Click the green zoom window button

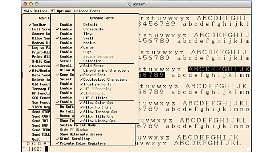tap(37, 4)
